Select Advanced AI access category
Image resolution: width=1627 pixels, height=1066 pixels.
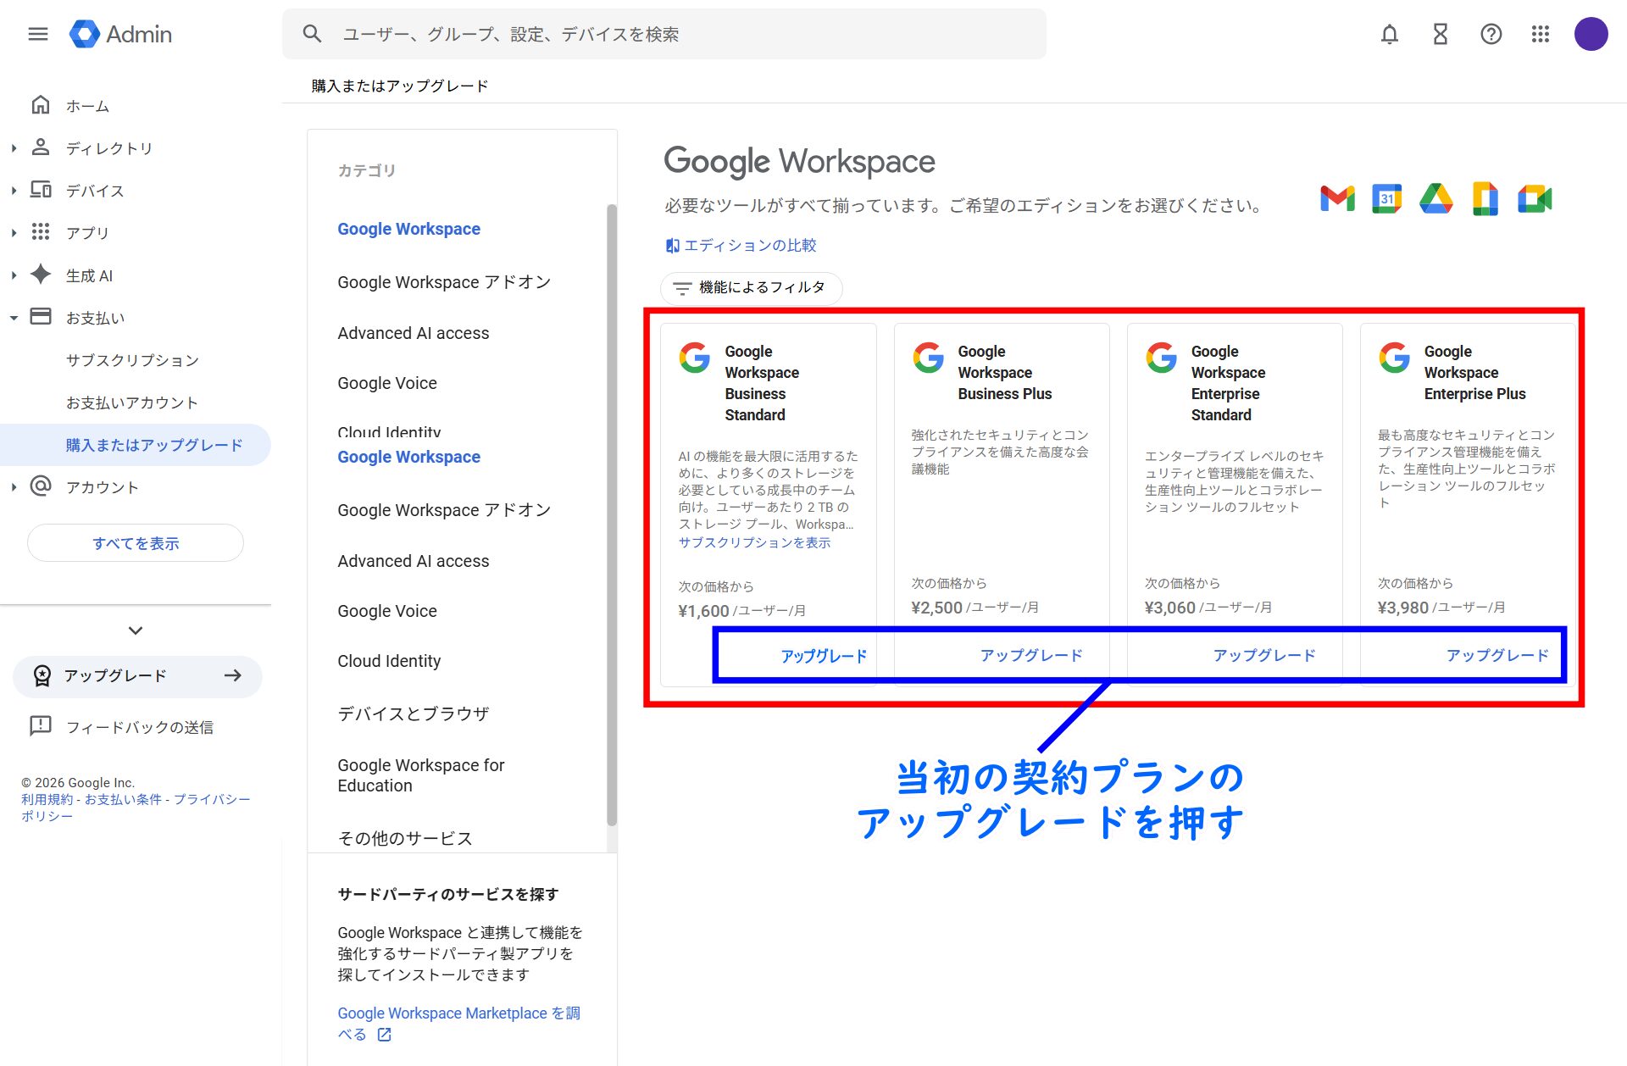[413, 333]
